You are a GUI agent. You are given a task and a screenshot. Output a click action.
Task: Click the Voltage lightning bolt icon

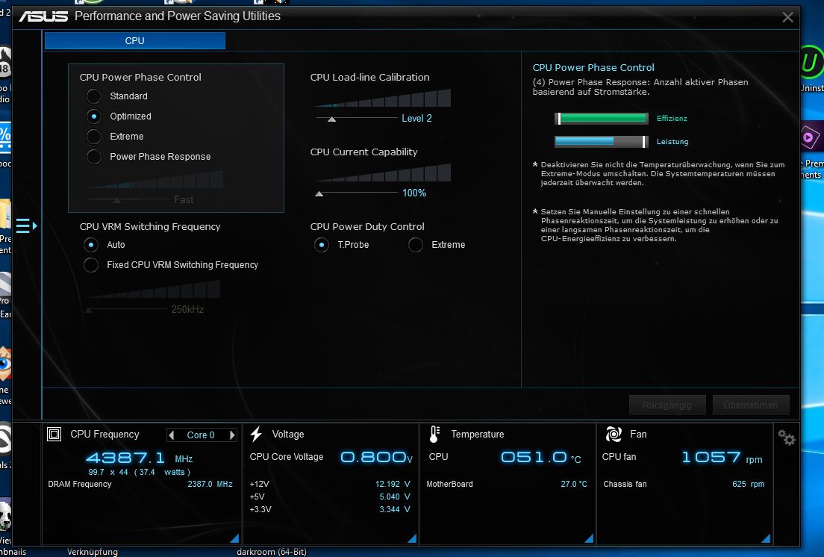[256, 435]
